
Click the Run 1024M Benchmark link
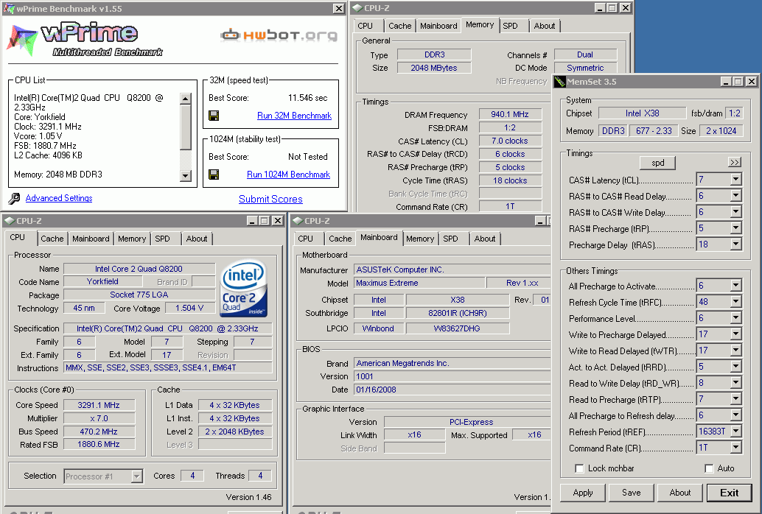(x=289, y=175)
